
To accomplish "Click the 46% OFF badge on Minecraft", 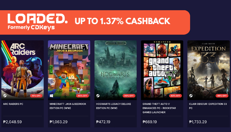I will (x=83, y=96).
